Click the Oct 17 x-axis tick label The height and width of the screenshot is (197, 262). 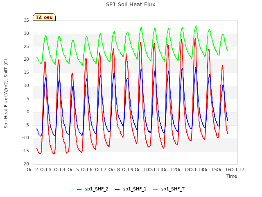[x=237, y=170]
